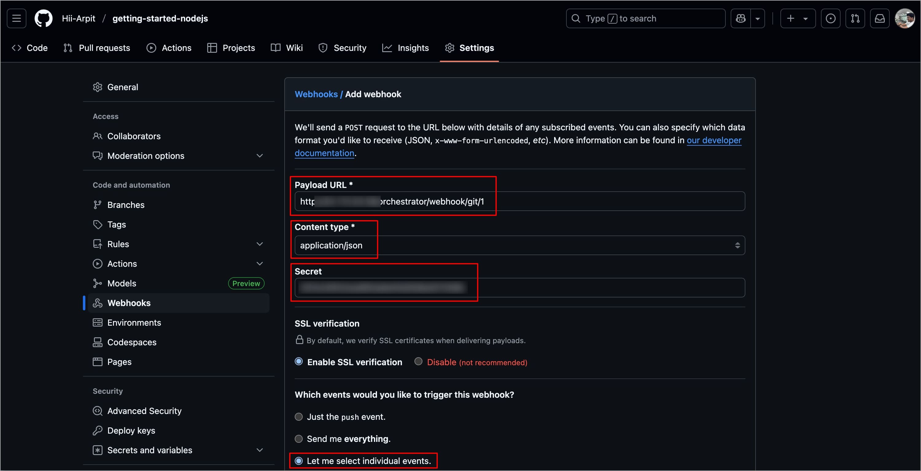Open Deploy keys in the sidebar

point(131,430)
